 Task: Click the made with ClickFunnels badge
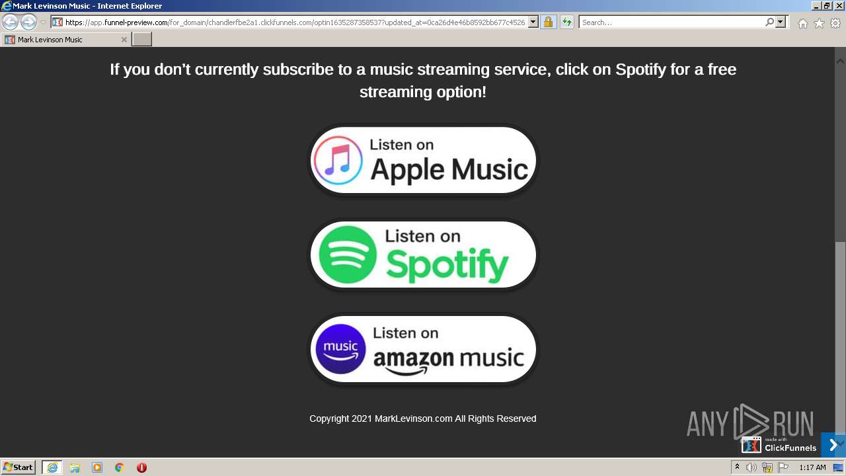pos(780,444)
